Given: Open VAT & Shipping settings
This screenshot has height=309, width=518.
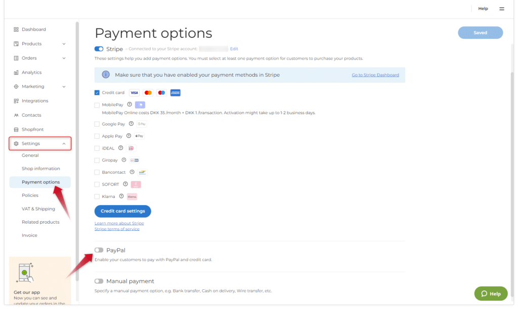Looking at the screenshot, I should [x=38, y=209].
